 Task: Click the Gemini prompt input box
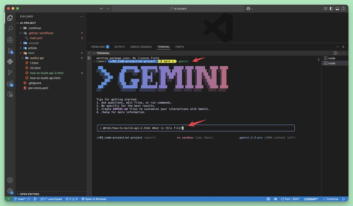(x=195, y=128)
